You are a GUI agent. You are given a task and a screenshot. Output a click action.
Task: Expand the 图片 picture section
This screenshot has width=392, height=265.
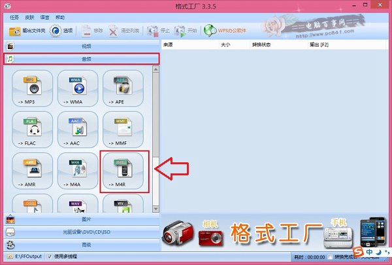pyautogui.click(x=82, y=219)
